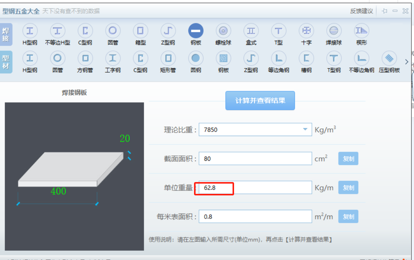This screenshot has height=260, width=414.
Task: Click 计算并查看结果 button
Action: (x=260, y=100)
